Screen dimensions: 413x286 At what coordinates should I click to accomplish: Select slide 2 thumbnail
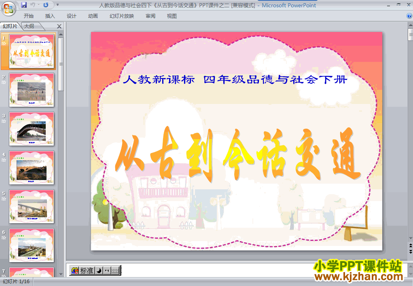pos(32,90)
